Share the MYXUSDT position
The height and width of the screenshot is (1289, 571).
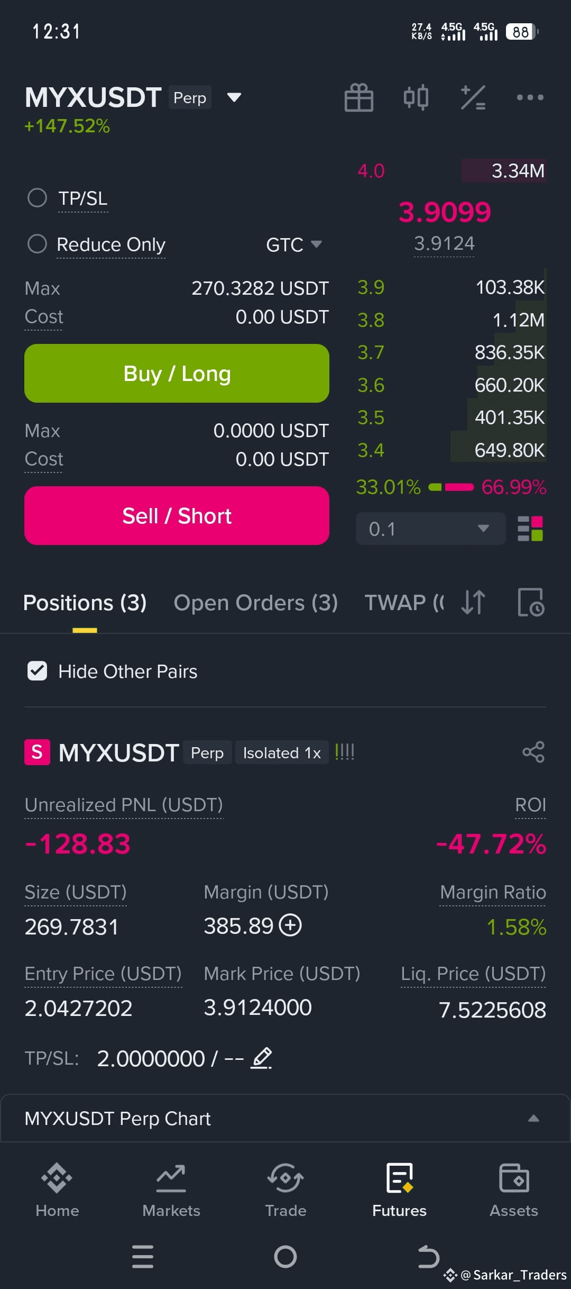[x=533, y=752]
